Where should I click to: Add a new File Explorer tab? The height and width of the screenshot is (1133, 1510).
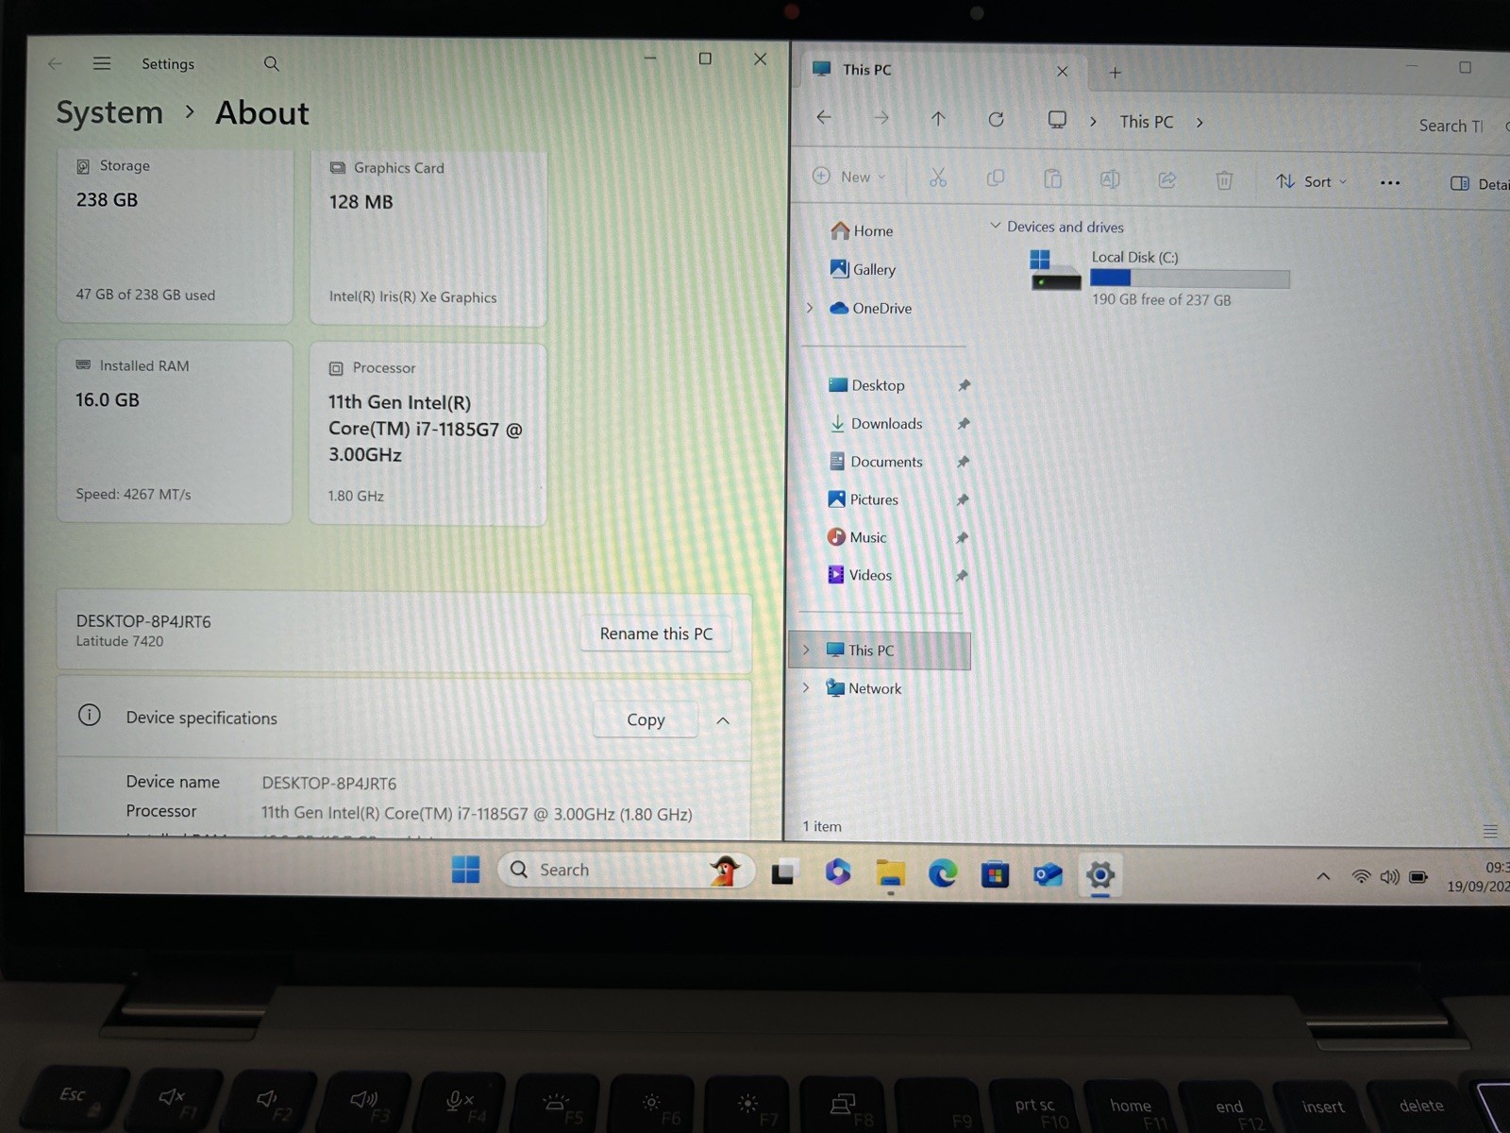(1115, 73)
